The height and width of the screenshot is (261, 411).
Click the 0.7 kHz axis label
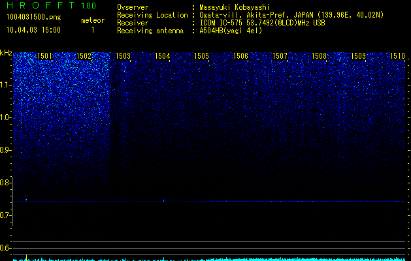[5, 215]
